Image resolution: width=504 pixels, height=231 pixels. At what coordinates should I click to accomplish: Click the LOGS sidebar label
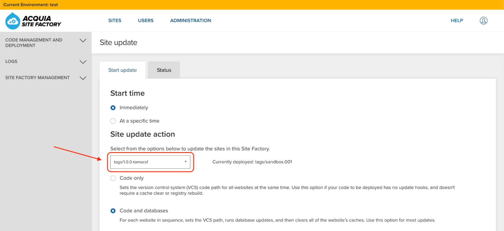coord(11,61)
